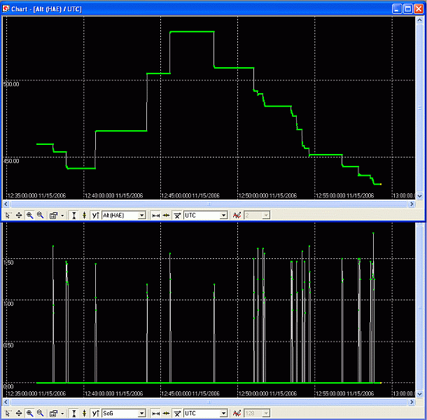Image resolution: width=427 pixels, height=420 pixels.
Task: Click zoom in magnifier on the Alt (HAE) toolbar
Action: tap(29, 216)
